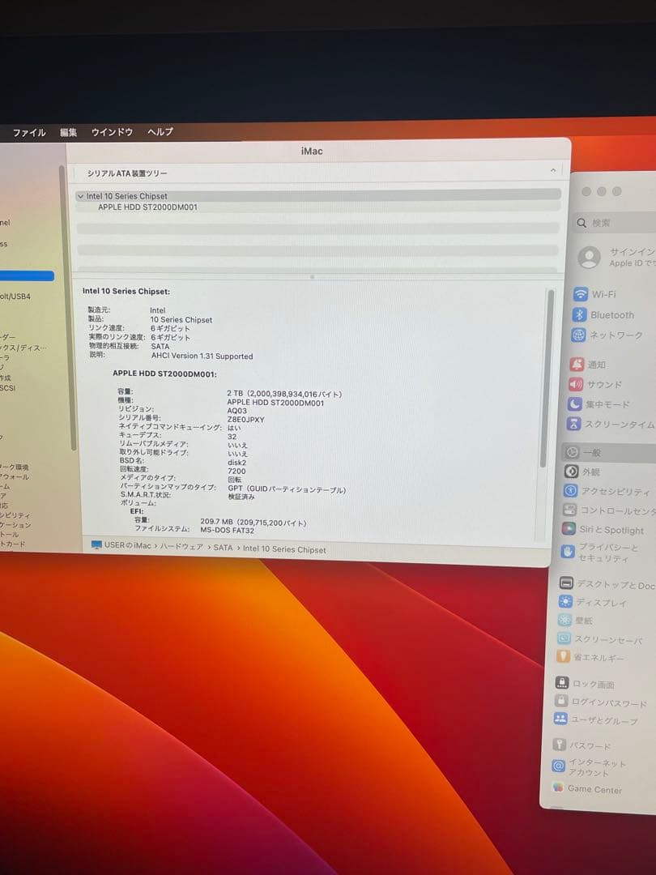Go to SATA in the path bar
The image size is (656, 875).
[224, 548]
